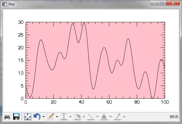Click the Print icon in the toolbar
This screenshot has height=124, width=182.
(7, 117)
